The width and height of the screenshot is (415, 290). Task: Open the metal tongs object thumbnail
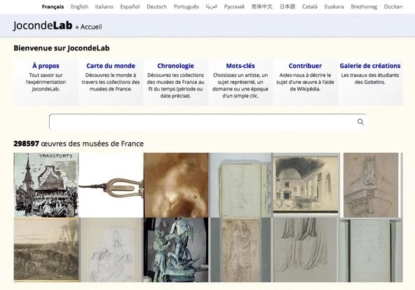click(111, 185)
